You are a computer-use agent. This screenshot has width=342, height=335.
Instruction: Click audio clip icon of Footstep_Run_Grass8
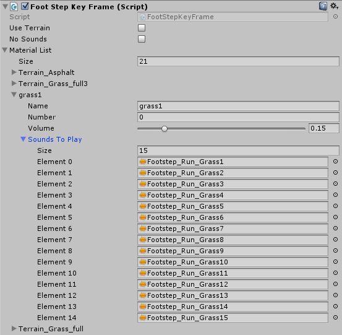click(143, 240)
